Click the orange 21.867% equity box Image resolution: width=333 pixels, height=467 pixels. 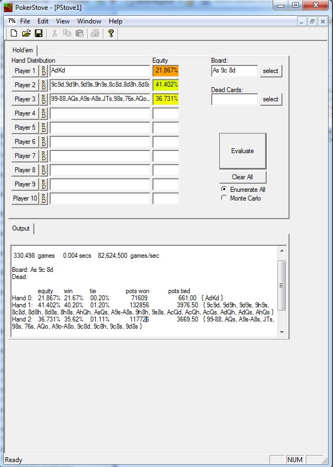click(x=166, y=71)
